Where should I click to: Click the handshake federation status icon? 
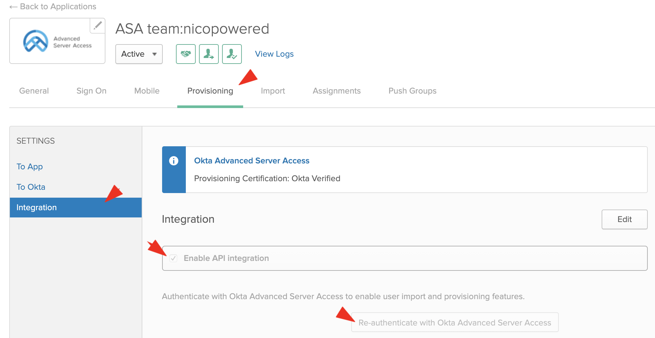(x=186, y=54)
